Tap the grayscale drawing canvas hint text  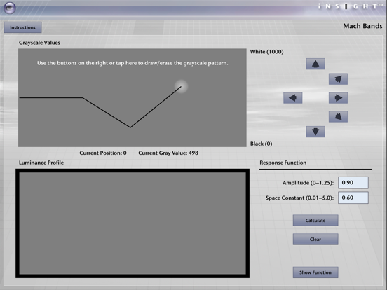(133, 63)
